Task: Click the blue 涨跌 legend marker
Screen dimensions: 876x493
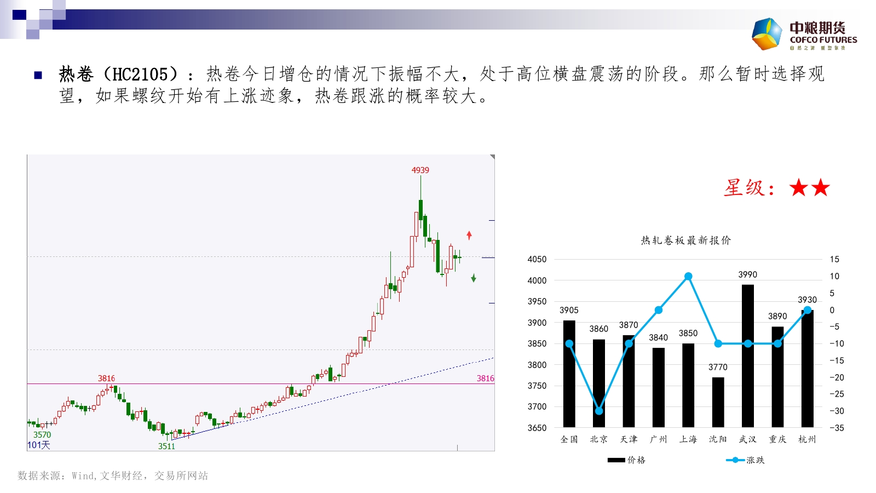Action: (735, 460)
